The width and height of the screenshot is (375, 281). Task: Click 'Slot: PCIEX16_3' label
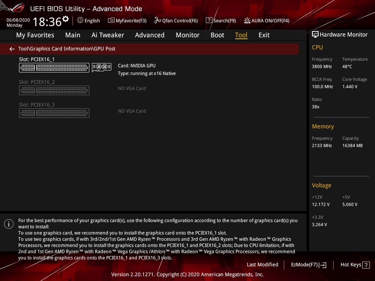tap(37, 105)
